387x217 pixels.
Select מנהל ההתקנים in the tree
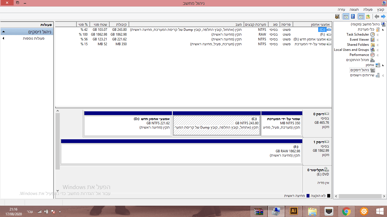pyautogui.click(x=358, y=60)
